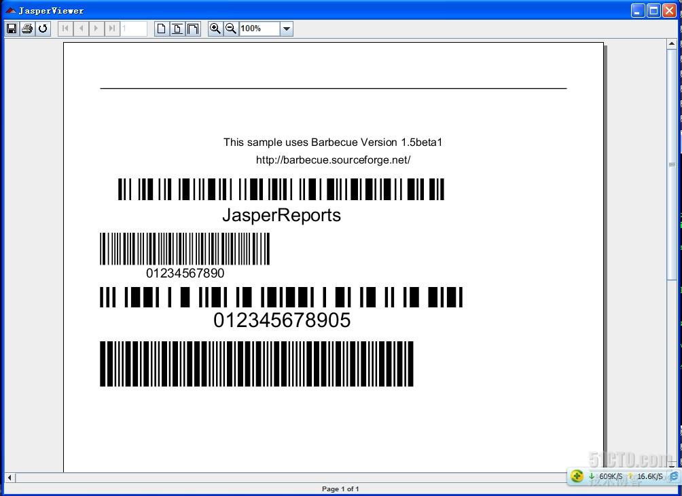682x496 pixels.
Task: Maximize the JasperViewer window
Action: (x=653, y=10)
